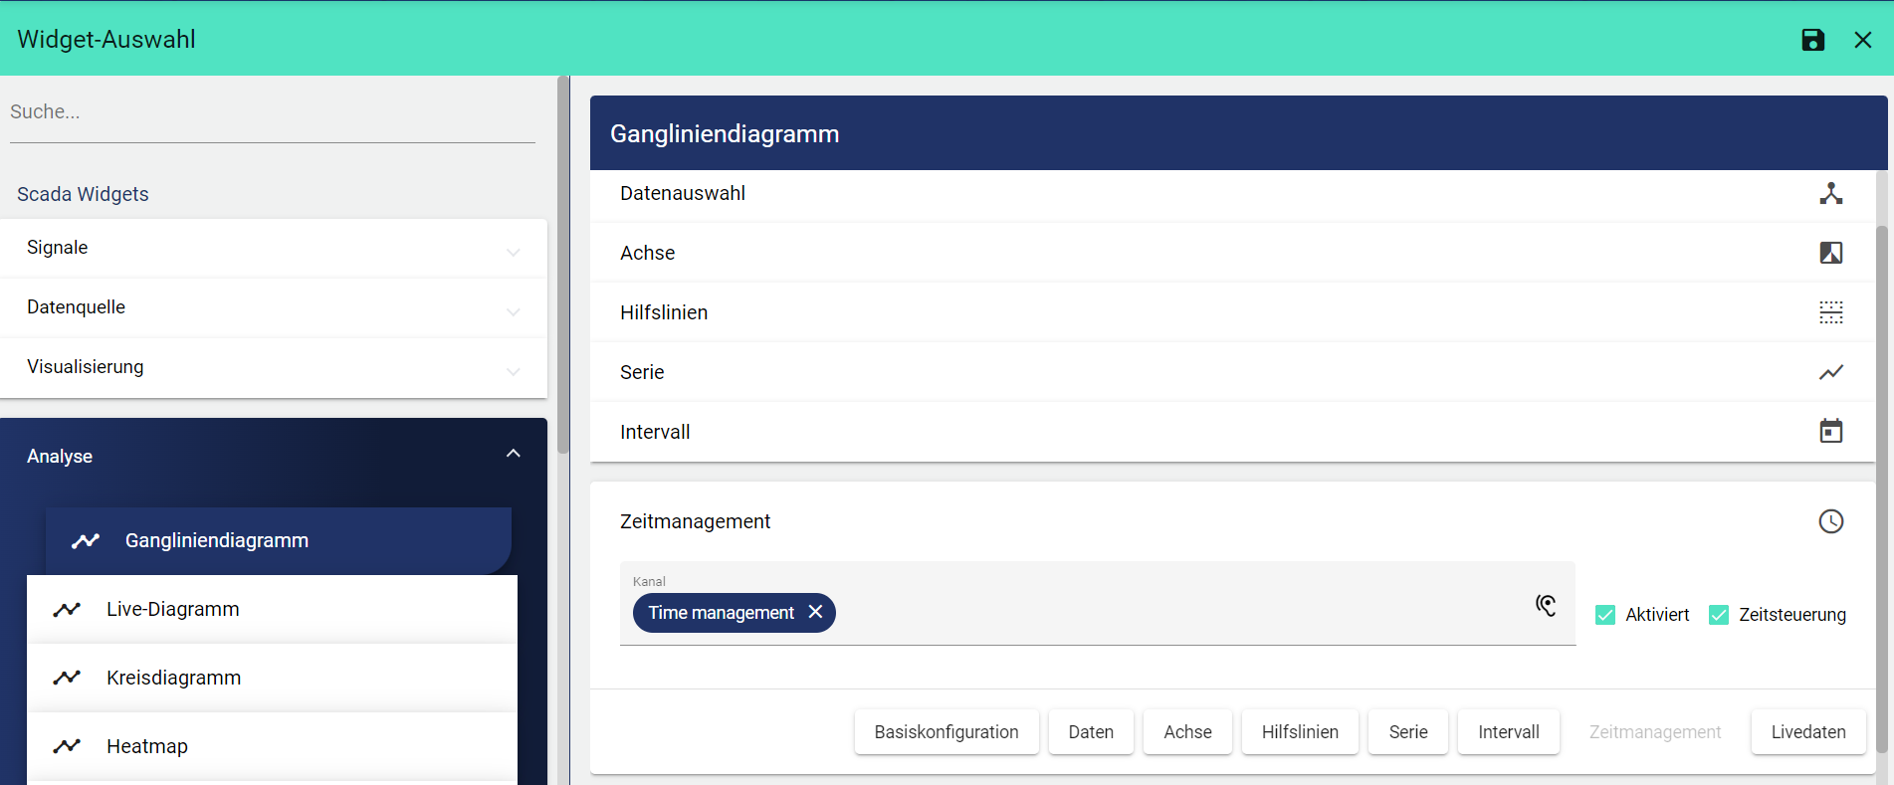Click the Intervall calendar icon
The width and height of the screenshot is (1894, 785).
[x=1830, y=431]
